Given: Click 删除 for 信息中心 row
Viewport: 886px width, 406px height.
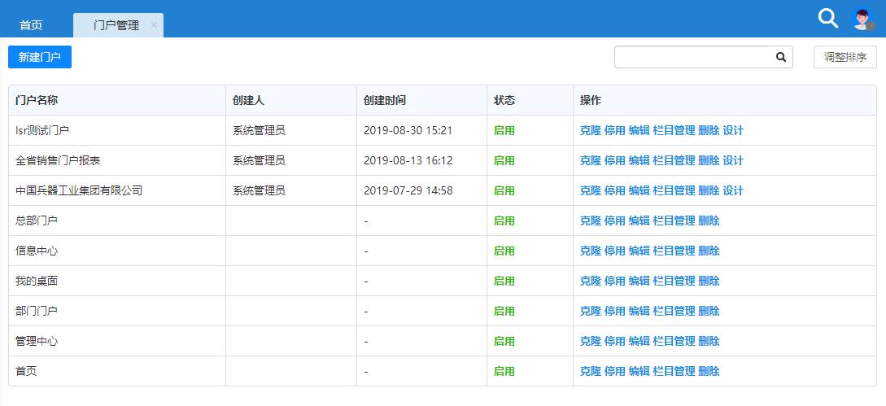Looking at the screenshot, I should 709,251.
